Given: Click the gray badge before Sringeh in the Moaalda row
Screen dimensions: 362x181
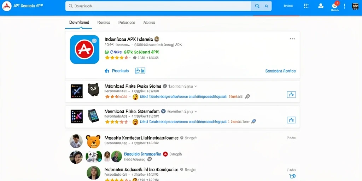Looking at the screenshot, I should coord(182,138).
